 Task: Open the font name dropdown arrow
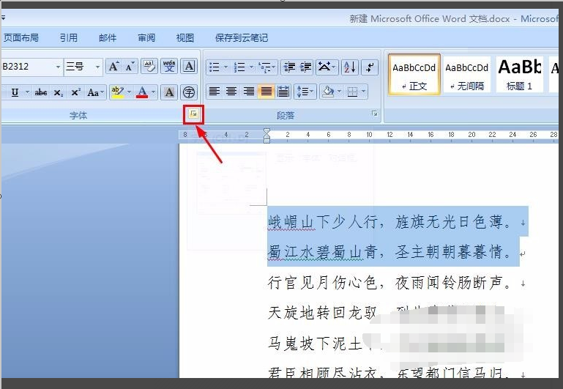pos(58,67)
